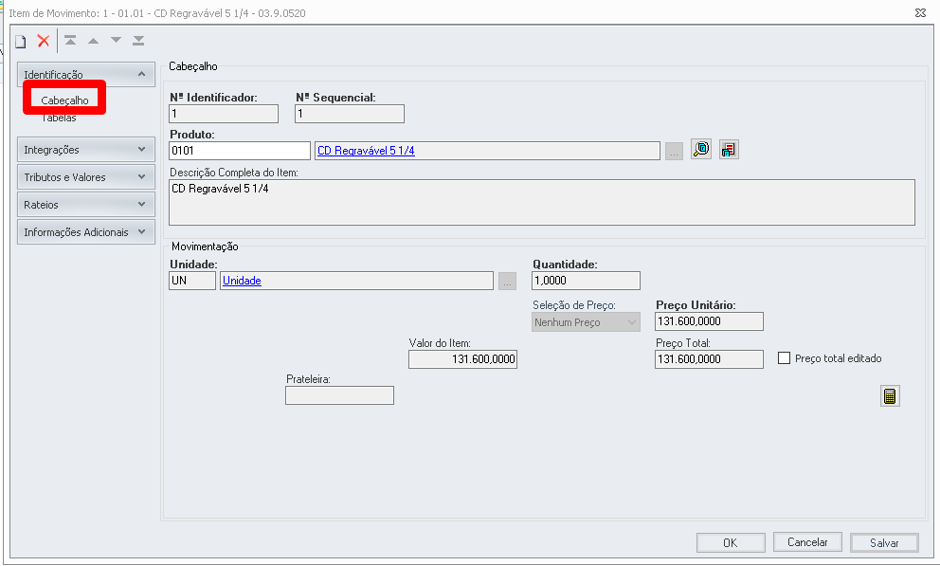Go to last record arrow icon
The image size is (940, 566).
pyautogui.click(x=138, y=40)
